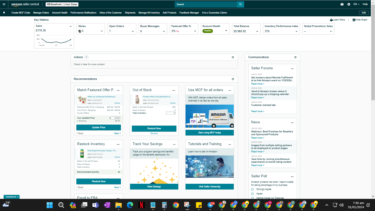375x211 pixels.
Task: Click the Edit button in navigation bar
Action: point(364,13)
